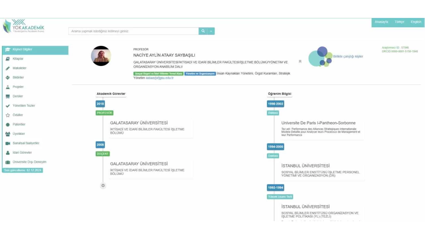Click the DOÇENT green badge
Viewport: 425px width, 239px height.
click(x=103, y=154)
